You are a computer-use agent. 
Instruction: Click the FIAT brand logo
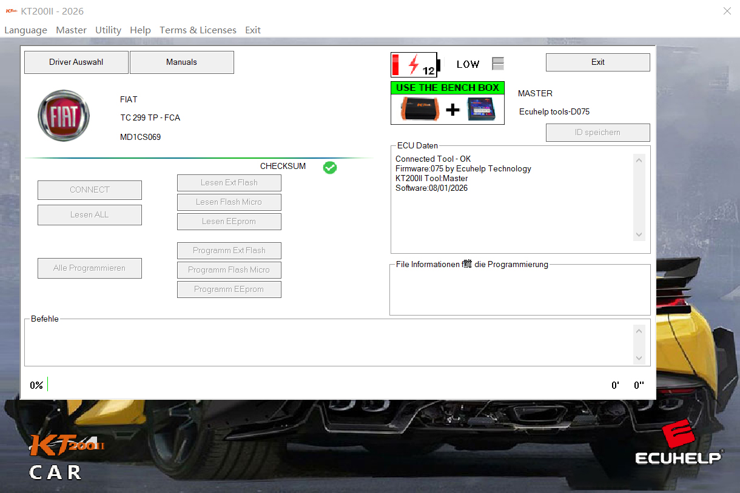pyautogui.click(x=64, y=116)
